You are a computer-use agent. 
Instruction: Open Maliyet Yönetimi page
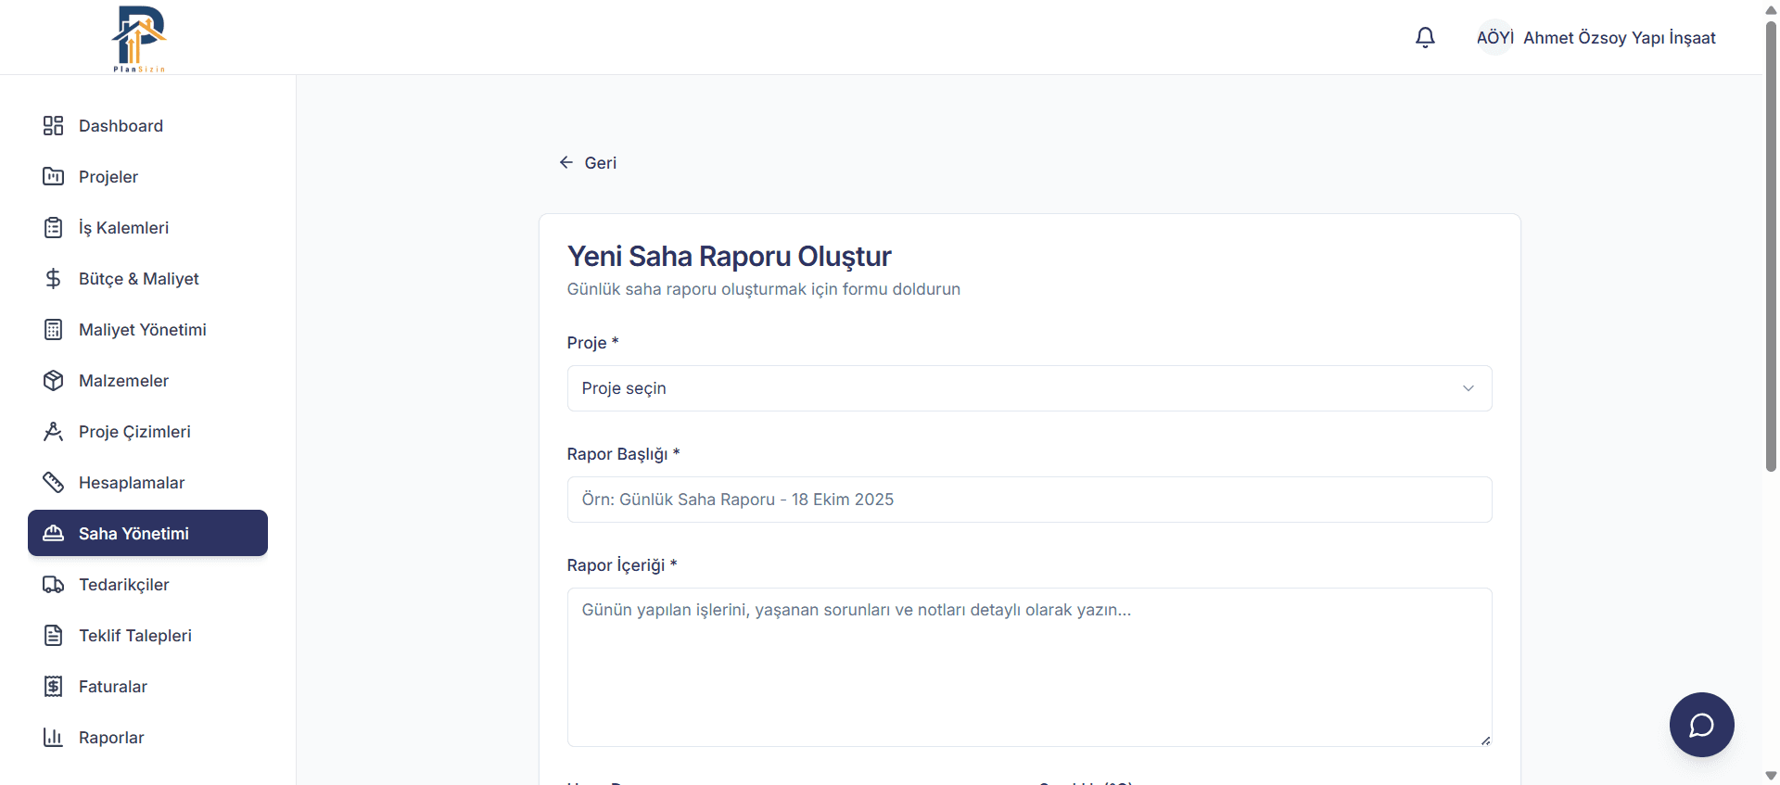point(147,330)
